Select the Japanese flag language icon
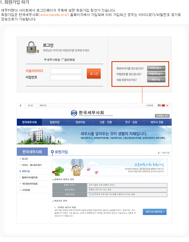 click(x=167, y=105)
